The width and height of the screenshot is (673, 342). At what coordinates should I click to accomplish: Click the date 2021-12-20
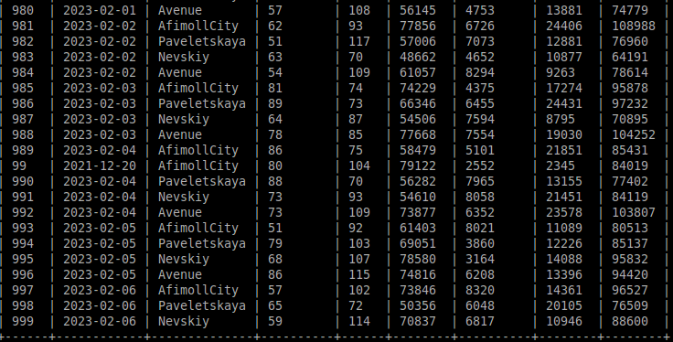tap(100, 166)
